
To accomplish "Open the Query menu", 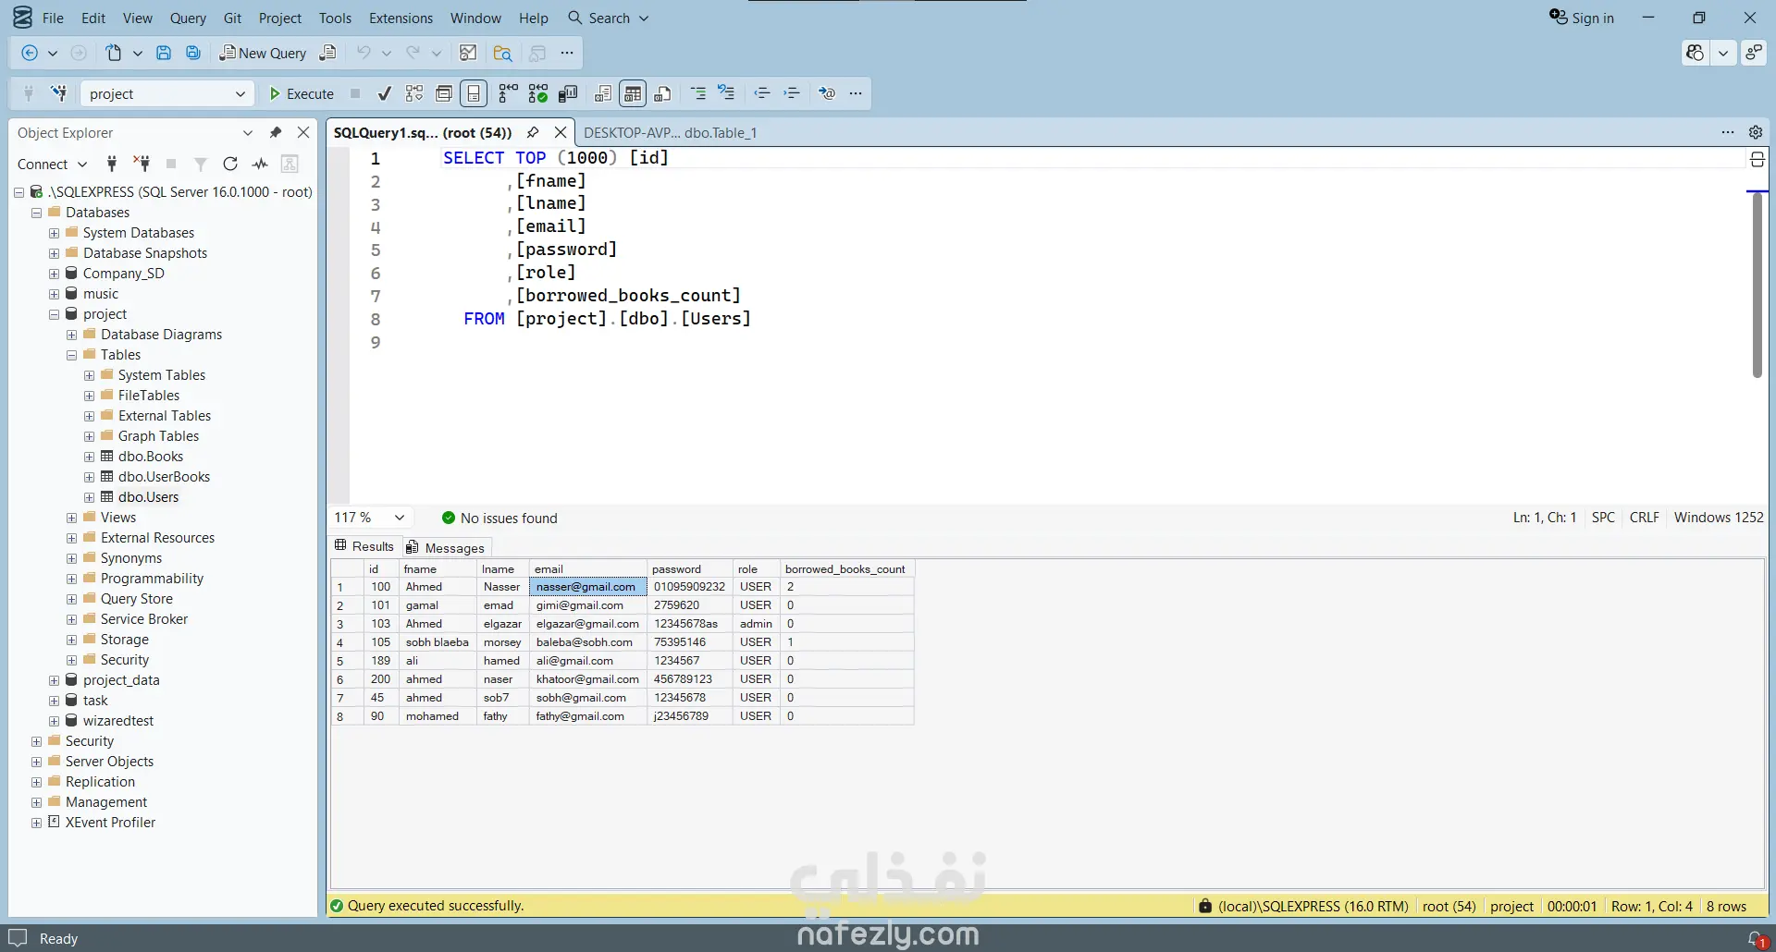I will coord(188,18).
